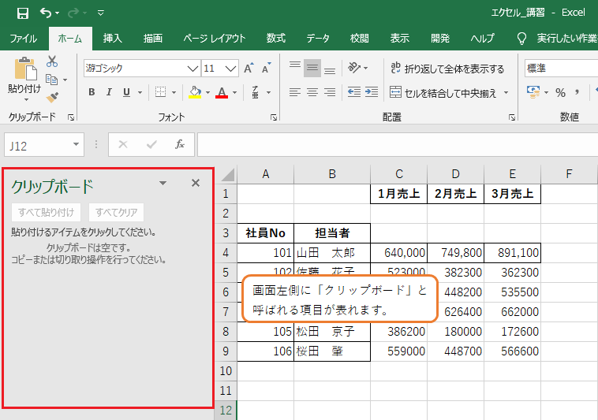Click the すべて貼り付け button
This screenshot has height=420, width=598.
[46, 213]
